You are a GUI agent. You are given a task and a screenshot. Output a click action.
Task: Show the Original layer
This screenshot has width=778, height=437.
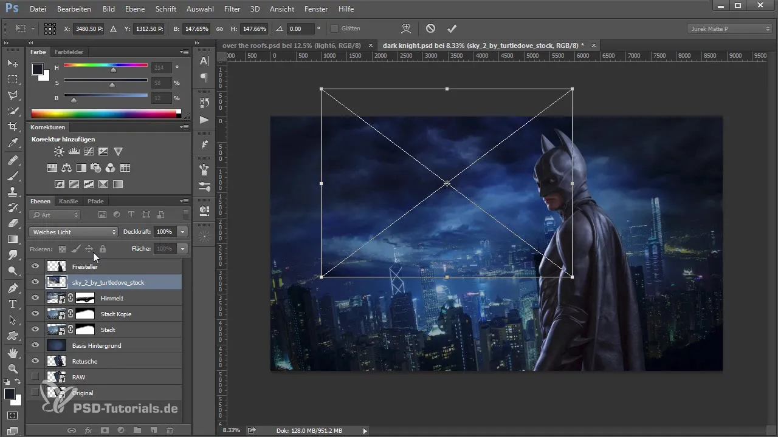pos(35,393)
